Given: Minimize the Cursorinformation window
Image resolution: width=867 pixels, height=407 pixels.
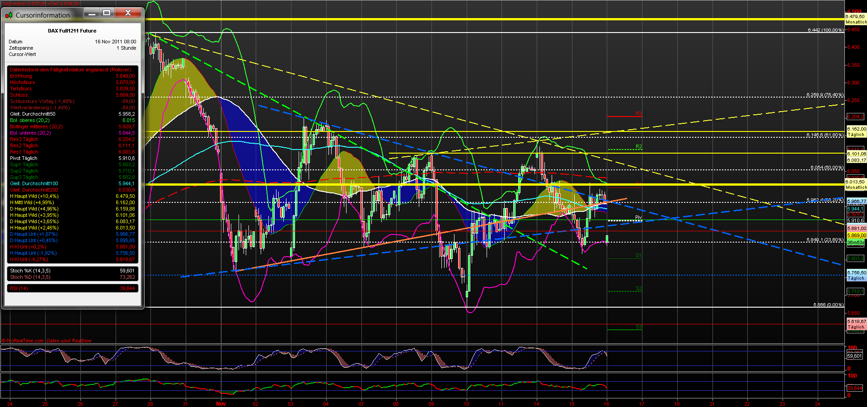Looking at the screenshot, I should pos(92,13).
